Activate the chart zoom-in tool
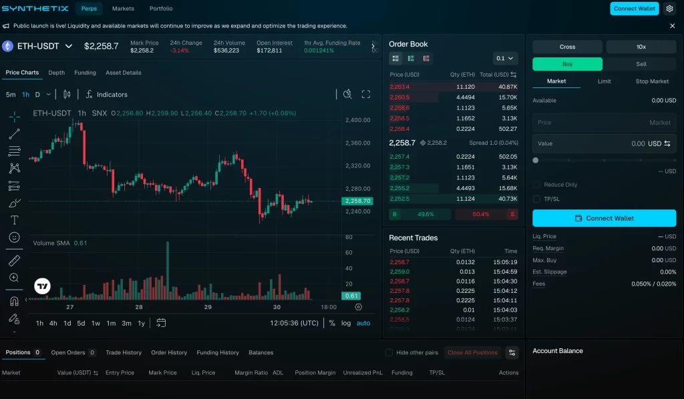The height and width of the screenshot is (399, 684). click(x=15, y=278)
